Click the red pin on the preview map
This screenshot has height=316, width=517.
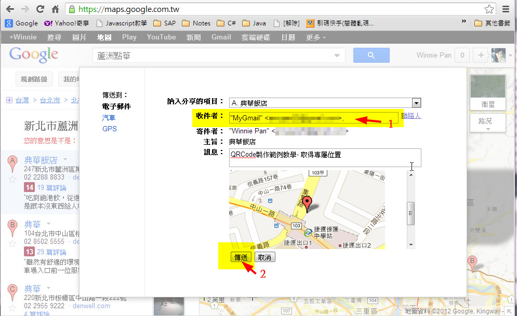pos(307,203)
